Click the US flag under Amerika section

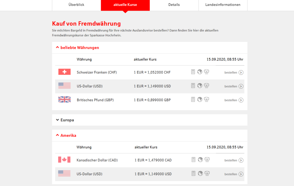64,173
